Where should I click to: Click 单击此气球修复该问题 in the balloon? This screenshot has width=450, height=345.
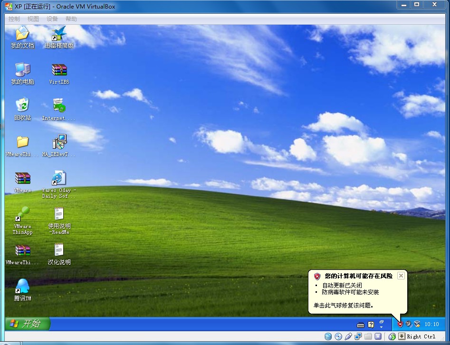[343, 306]
